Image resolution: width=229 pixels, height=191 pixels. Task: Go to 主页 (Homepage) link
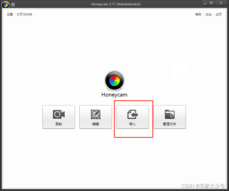pyautogui.click(x=219, y=15)
